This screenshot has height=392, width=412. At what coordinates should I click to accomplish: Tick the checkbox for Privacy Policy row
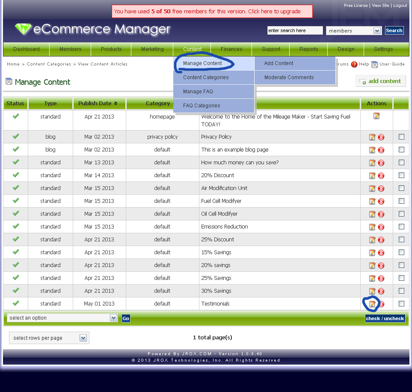pos(401,137)
